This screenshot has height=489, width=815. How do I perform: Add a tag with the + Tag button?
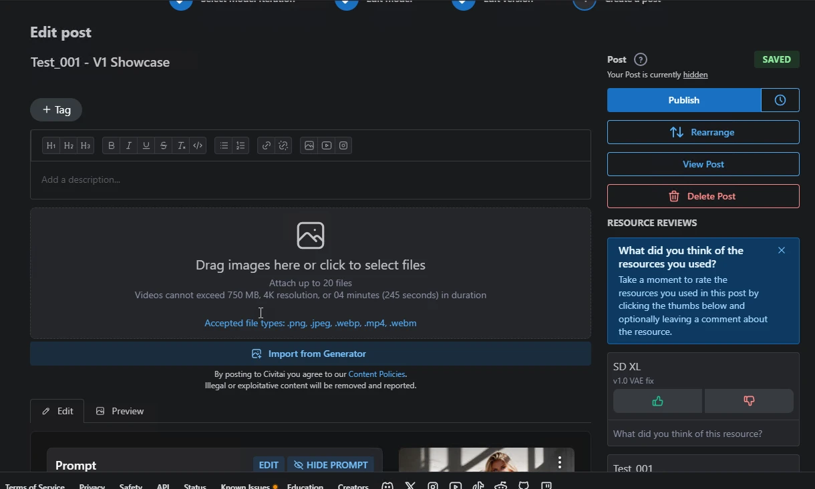click(56, 110)
